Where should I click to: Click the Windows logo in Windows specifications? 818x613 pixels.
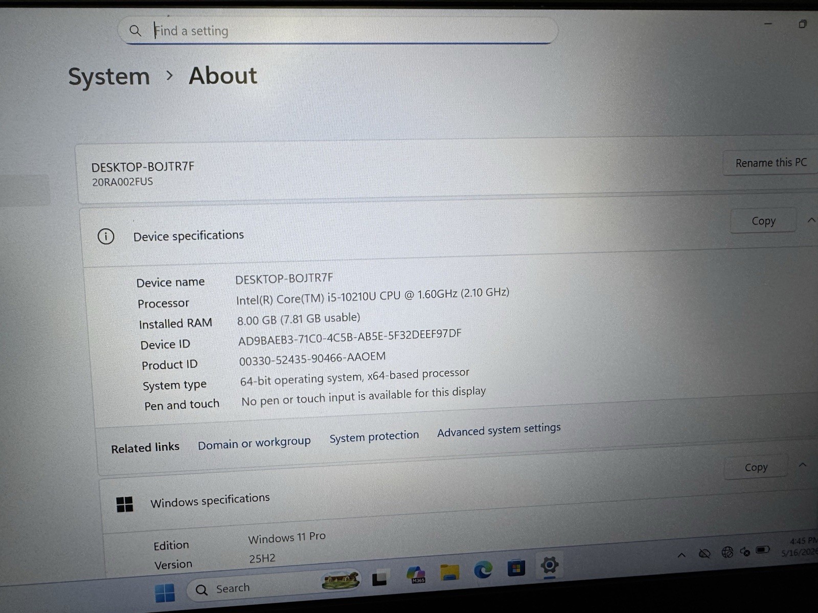click(x=125, y=504)
